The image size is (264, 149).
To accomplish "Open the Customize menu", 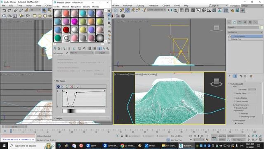I will (127, 5).
